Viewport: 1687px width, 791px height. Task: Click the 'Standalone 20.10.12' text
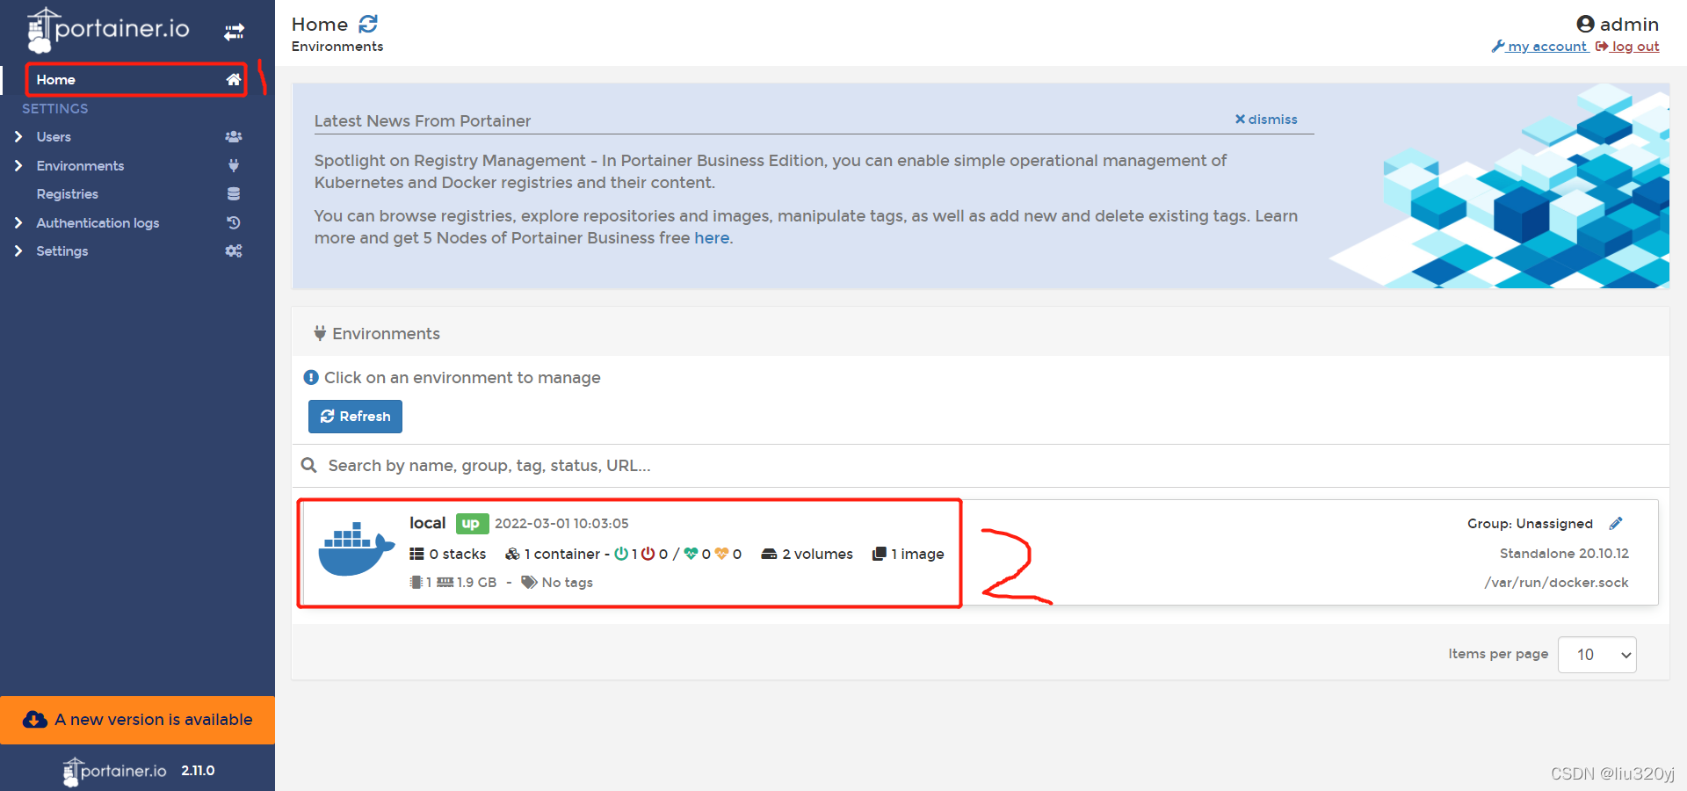coord(1564,554)
